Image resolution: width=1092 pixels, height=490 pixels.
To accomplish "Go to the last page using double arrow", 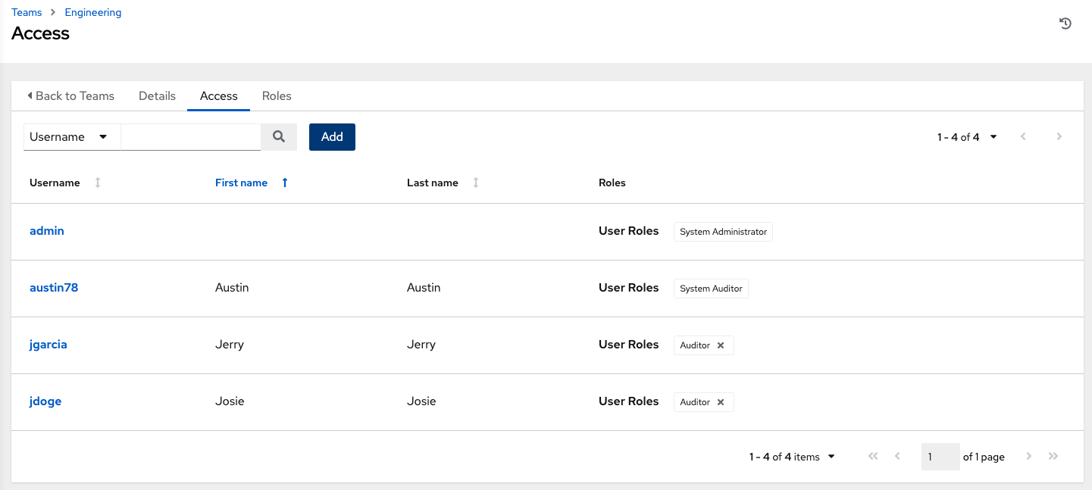I will click(x=1053, y=456).
